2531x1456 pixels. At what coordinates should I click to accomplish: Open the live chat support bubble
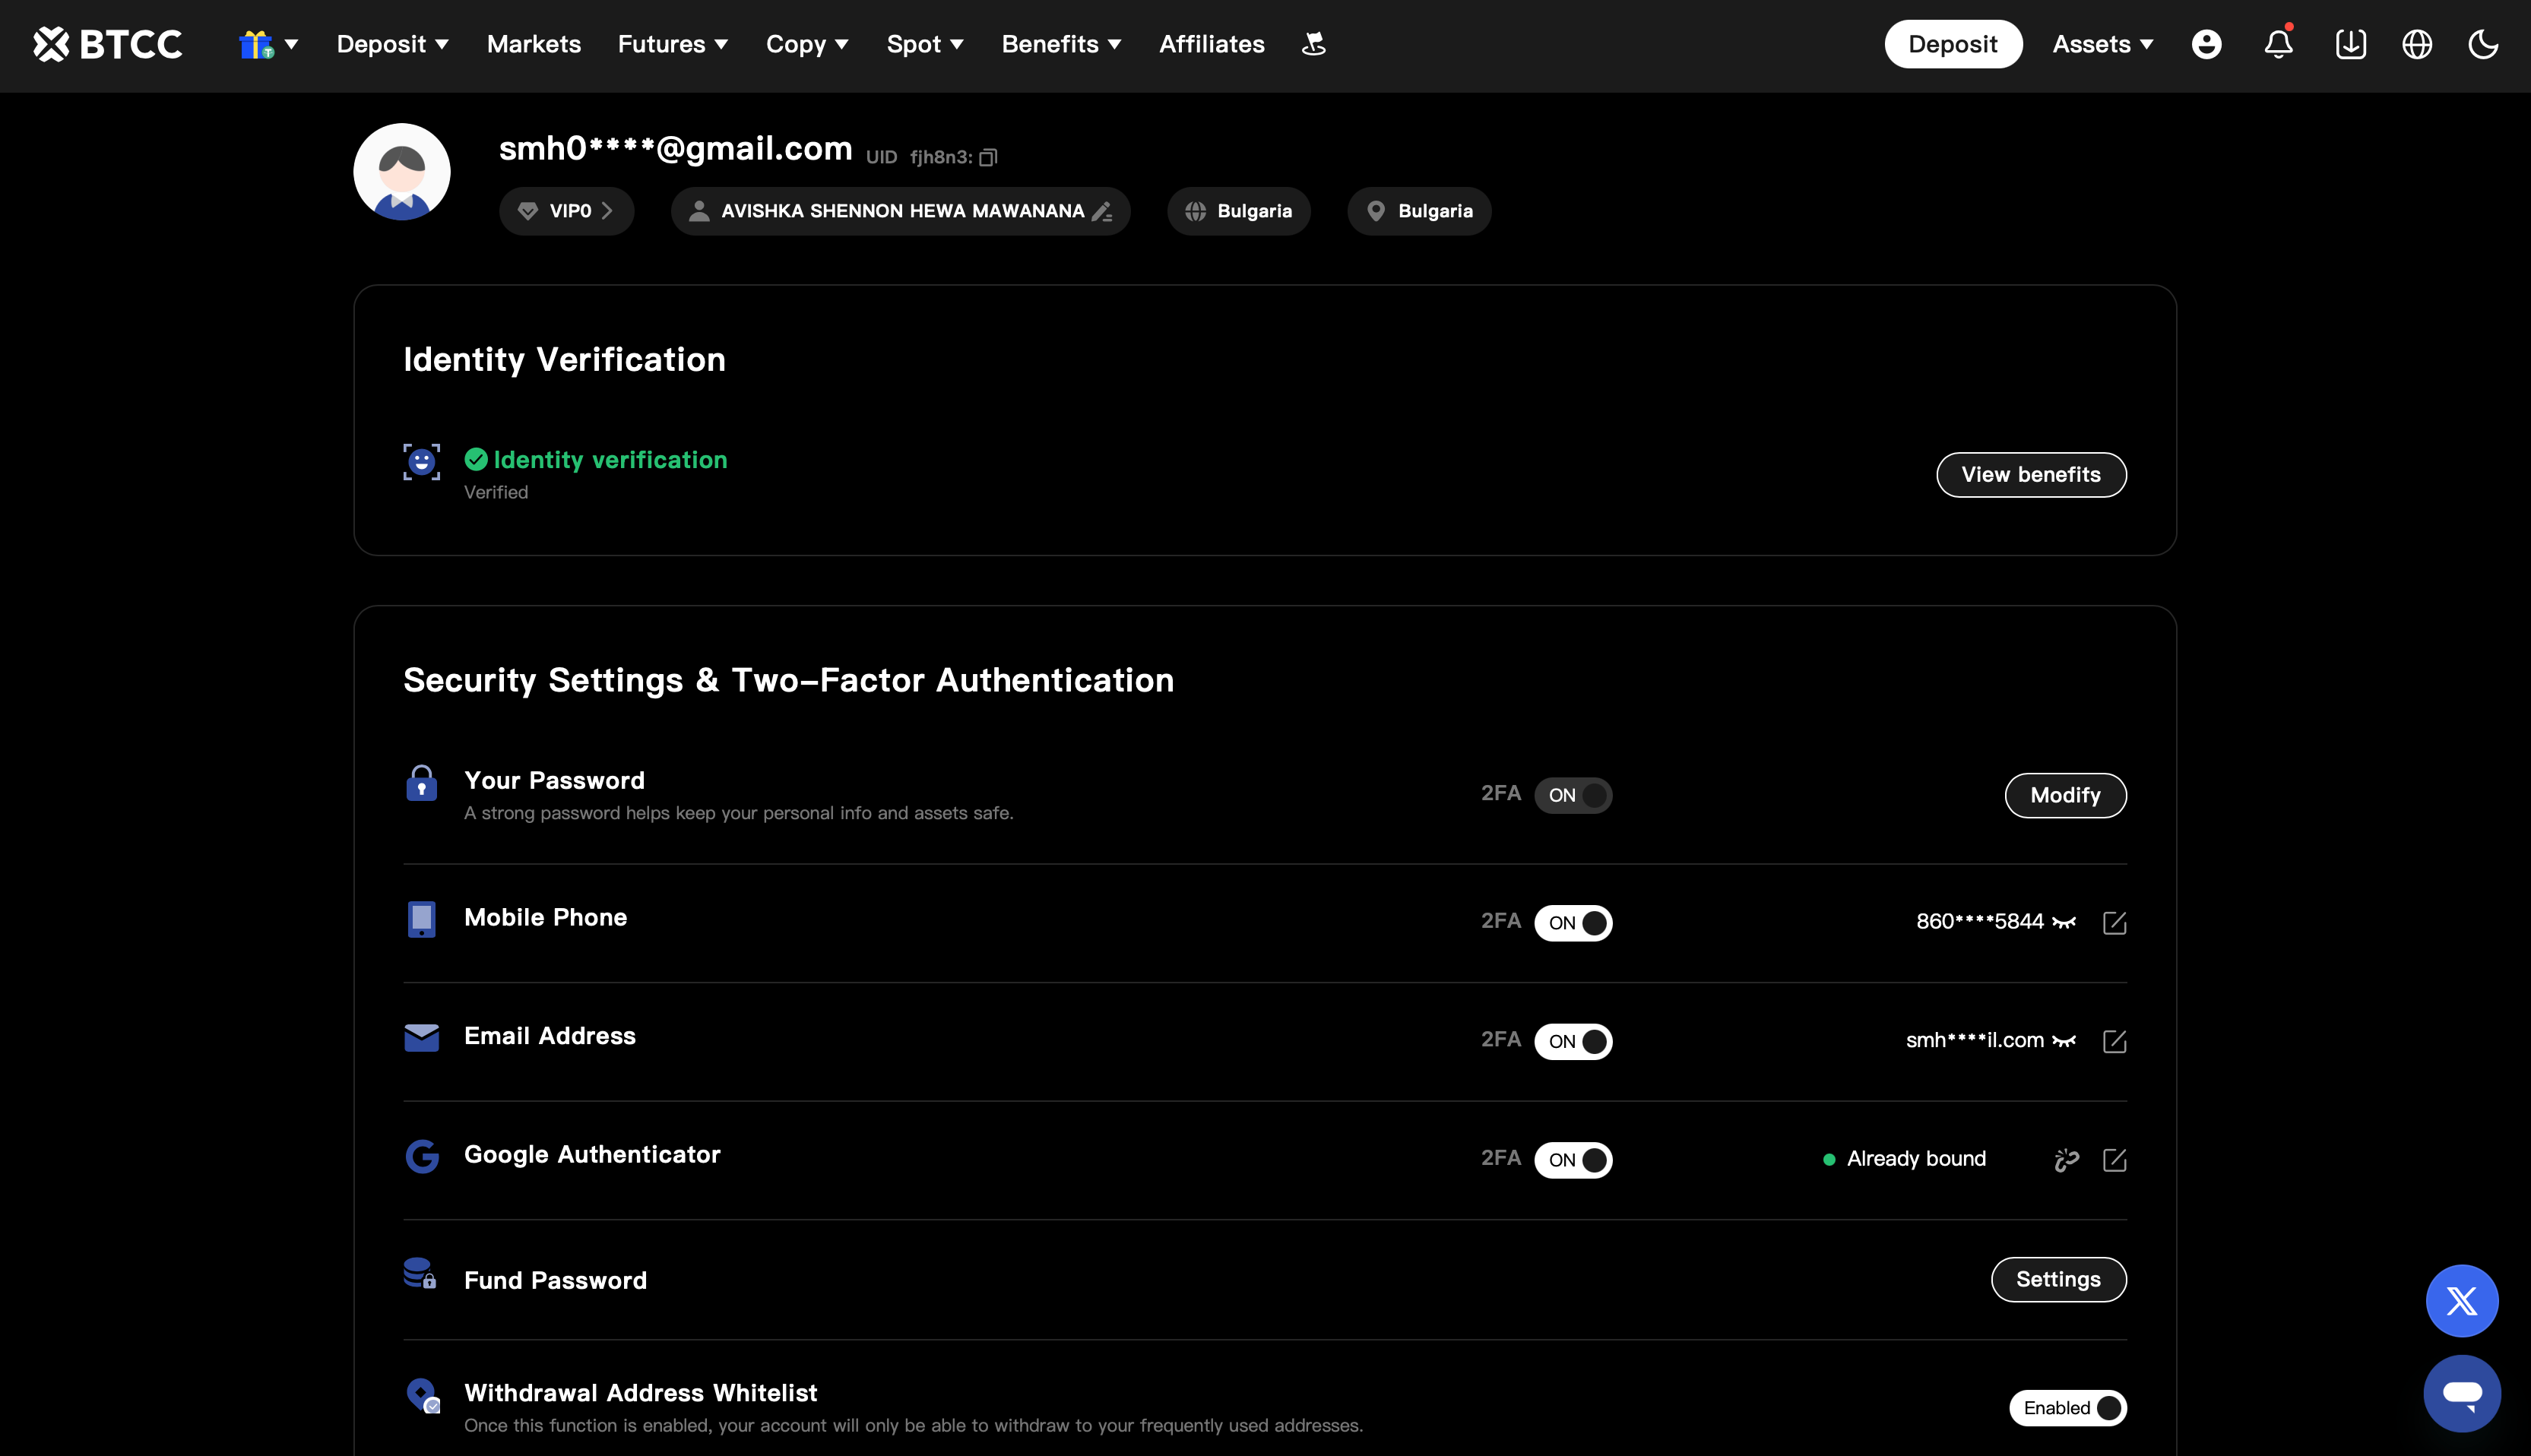(x=2462, y=1393)
